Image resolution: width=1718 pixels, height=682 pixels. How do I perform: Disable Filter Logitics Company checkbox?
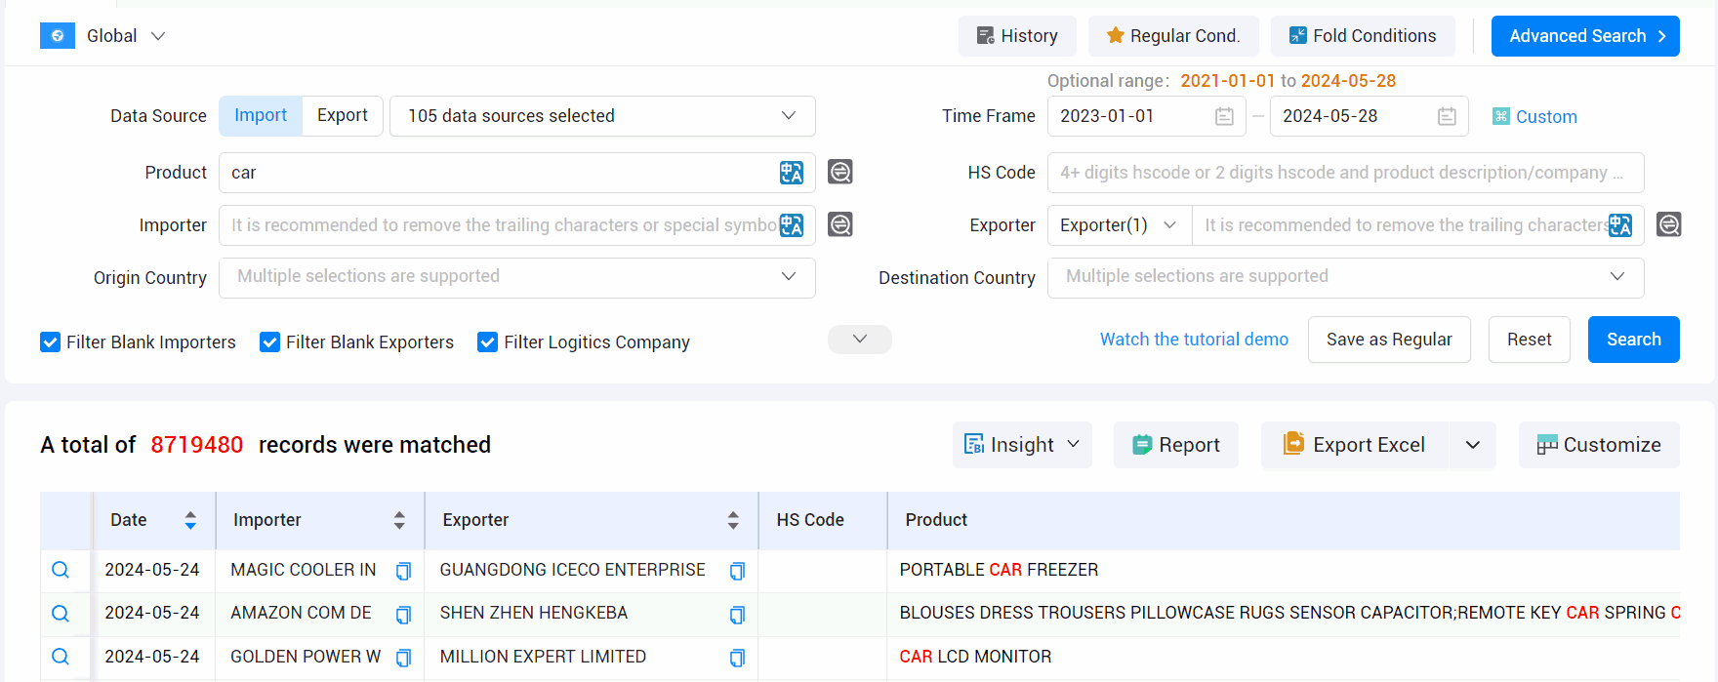click(x=488, y=342)
